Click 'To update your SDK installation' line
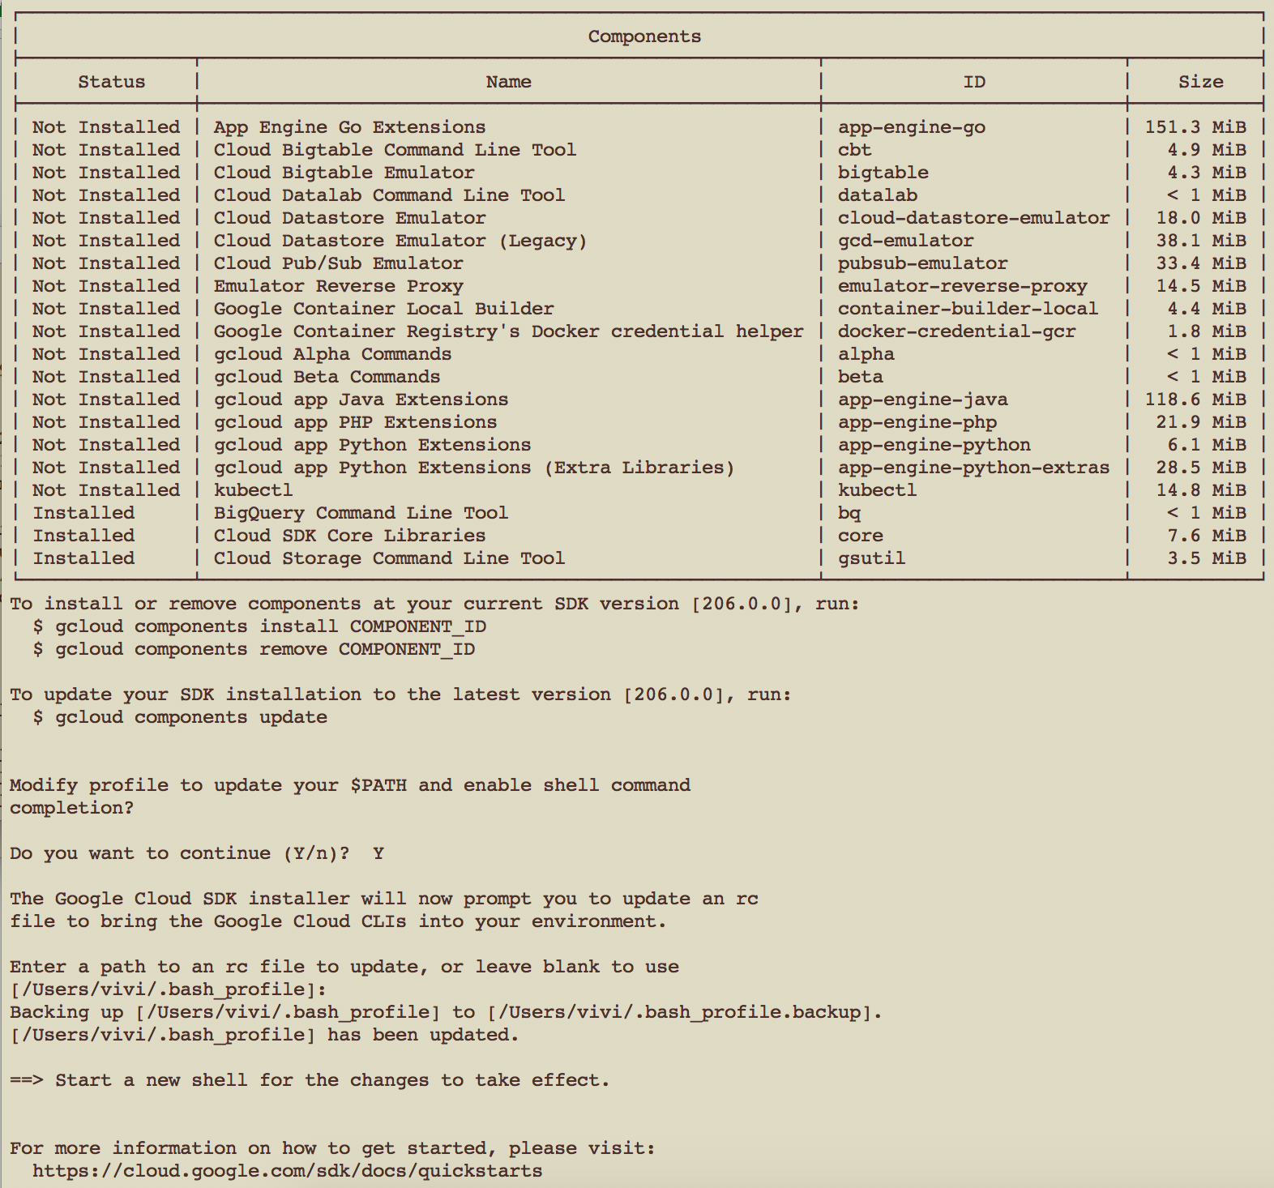The width and height of the screenshot is (1274, 1188). pos(400,694)
